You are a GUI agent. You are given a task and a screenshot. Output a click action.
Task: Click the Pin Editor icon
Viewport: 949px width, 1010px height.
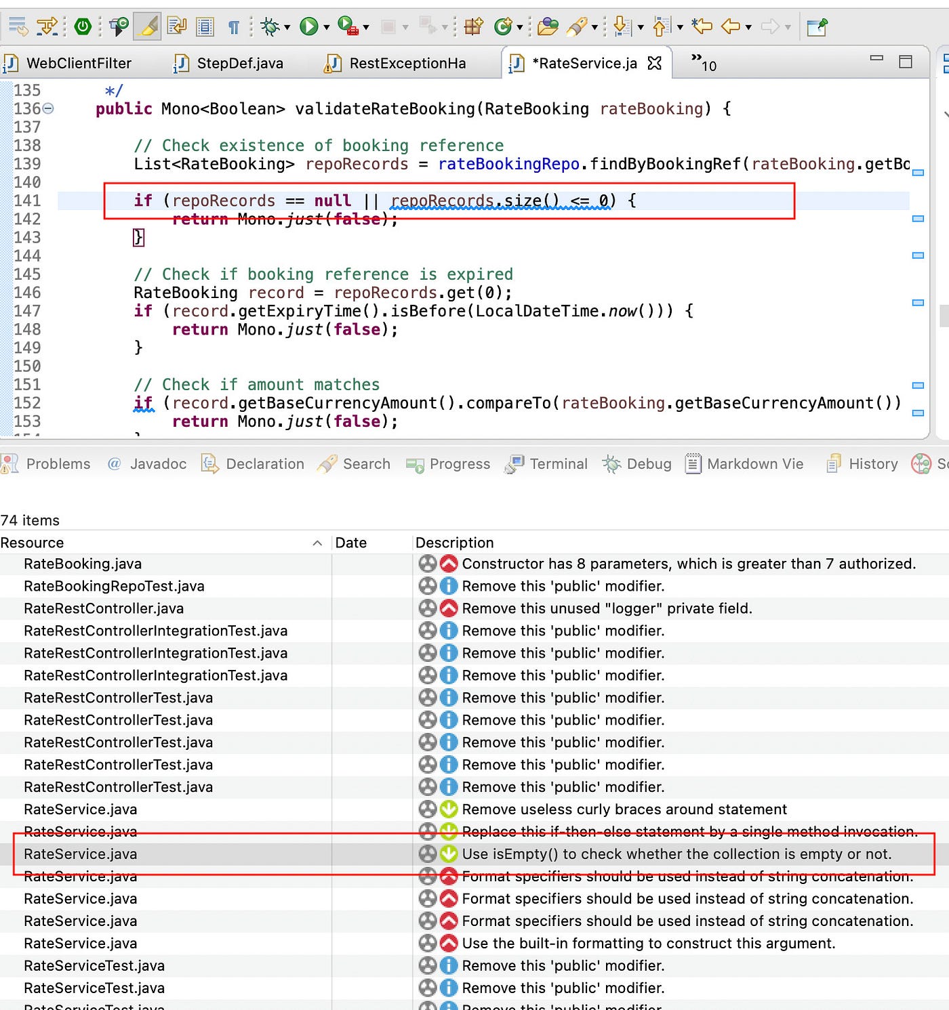(816, 27)
